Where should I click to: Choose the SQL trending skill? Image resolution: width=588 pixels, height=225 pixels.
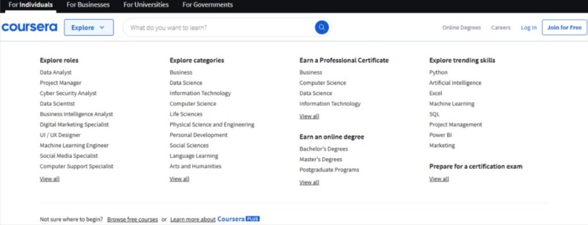(434, 114)
